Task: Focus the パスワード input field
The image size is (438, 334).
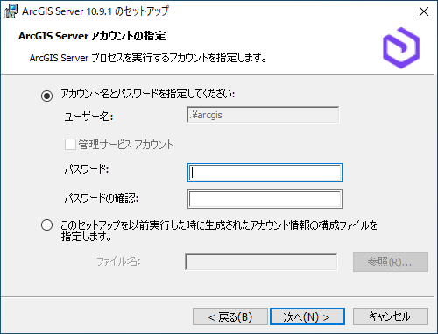Action: click(265, 173)
